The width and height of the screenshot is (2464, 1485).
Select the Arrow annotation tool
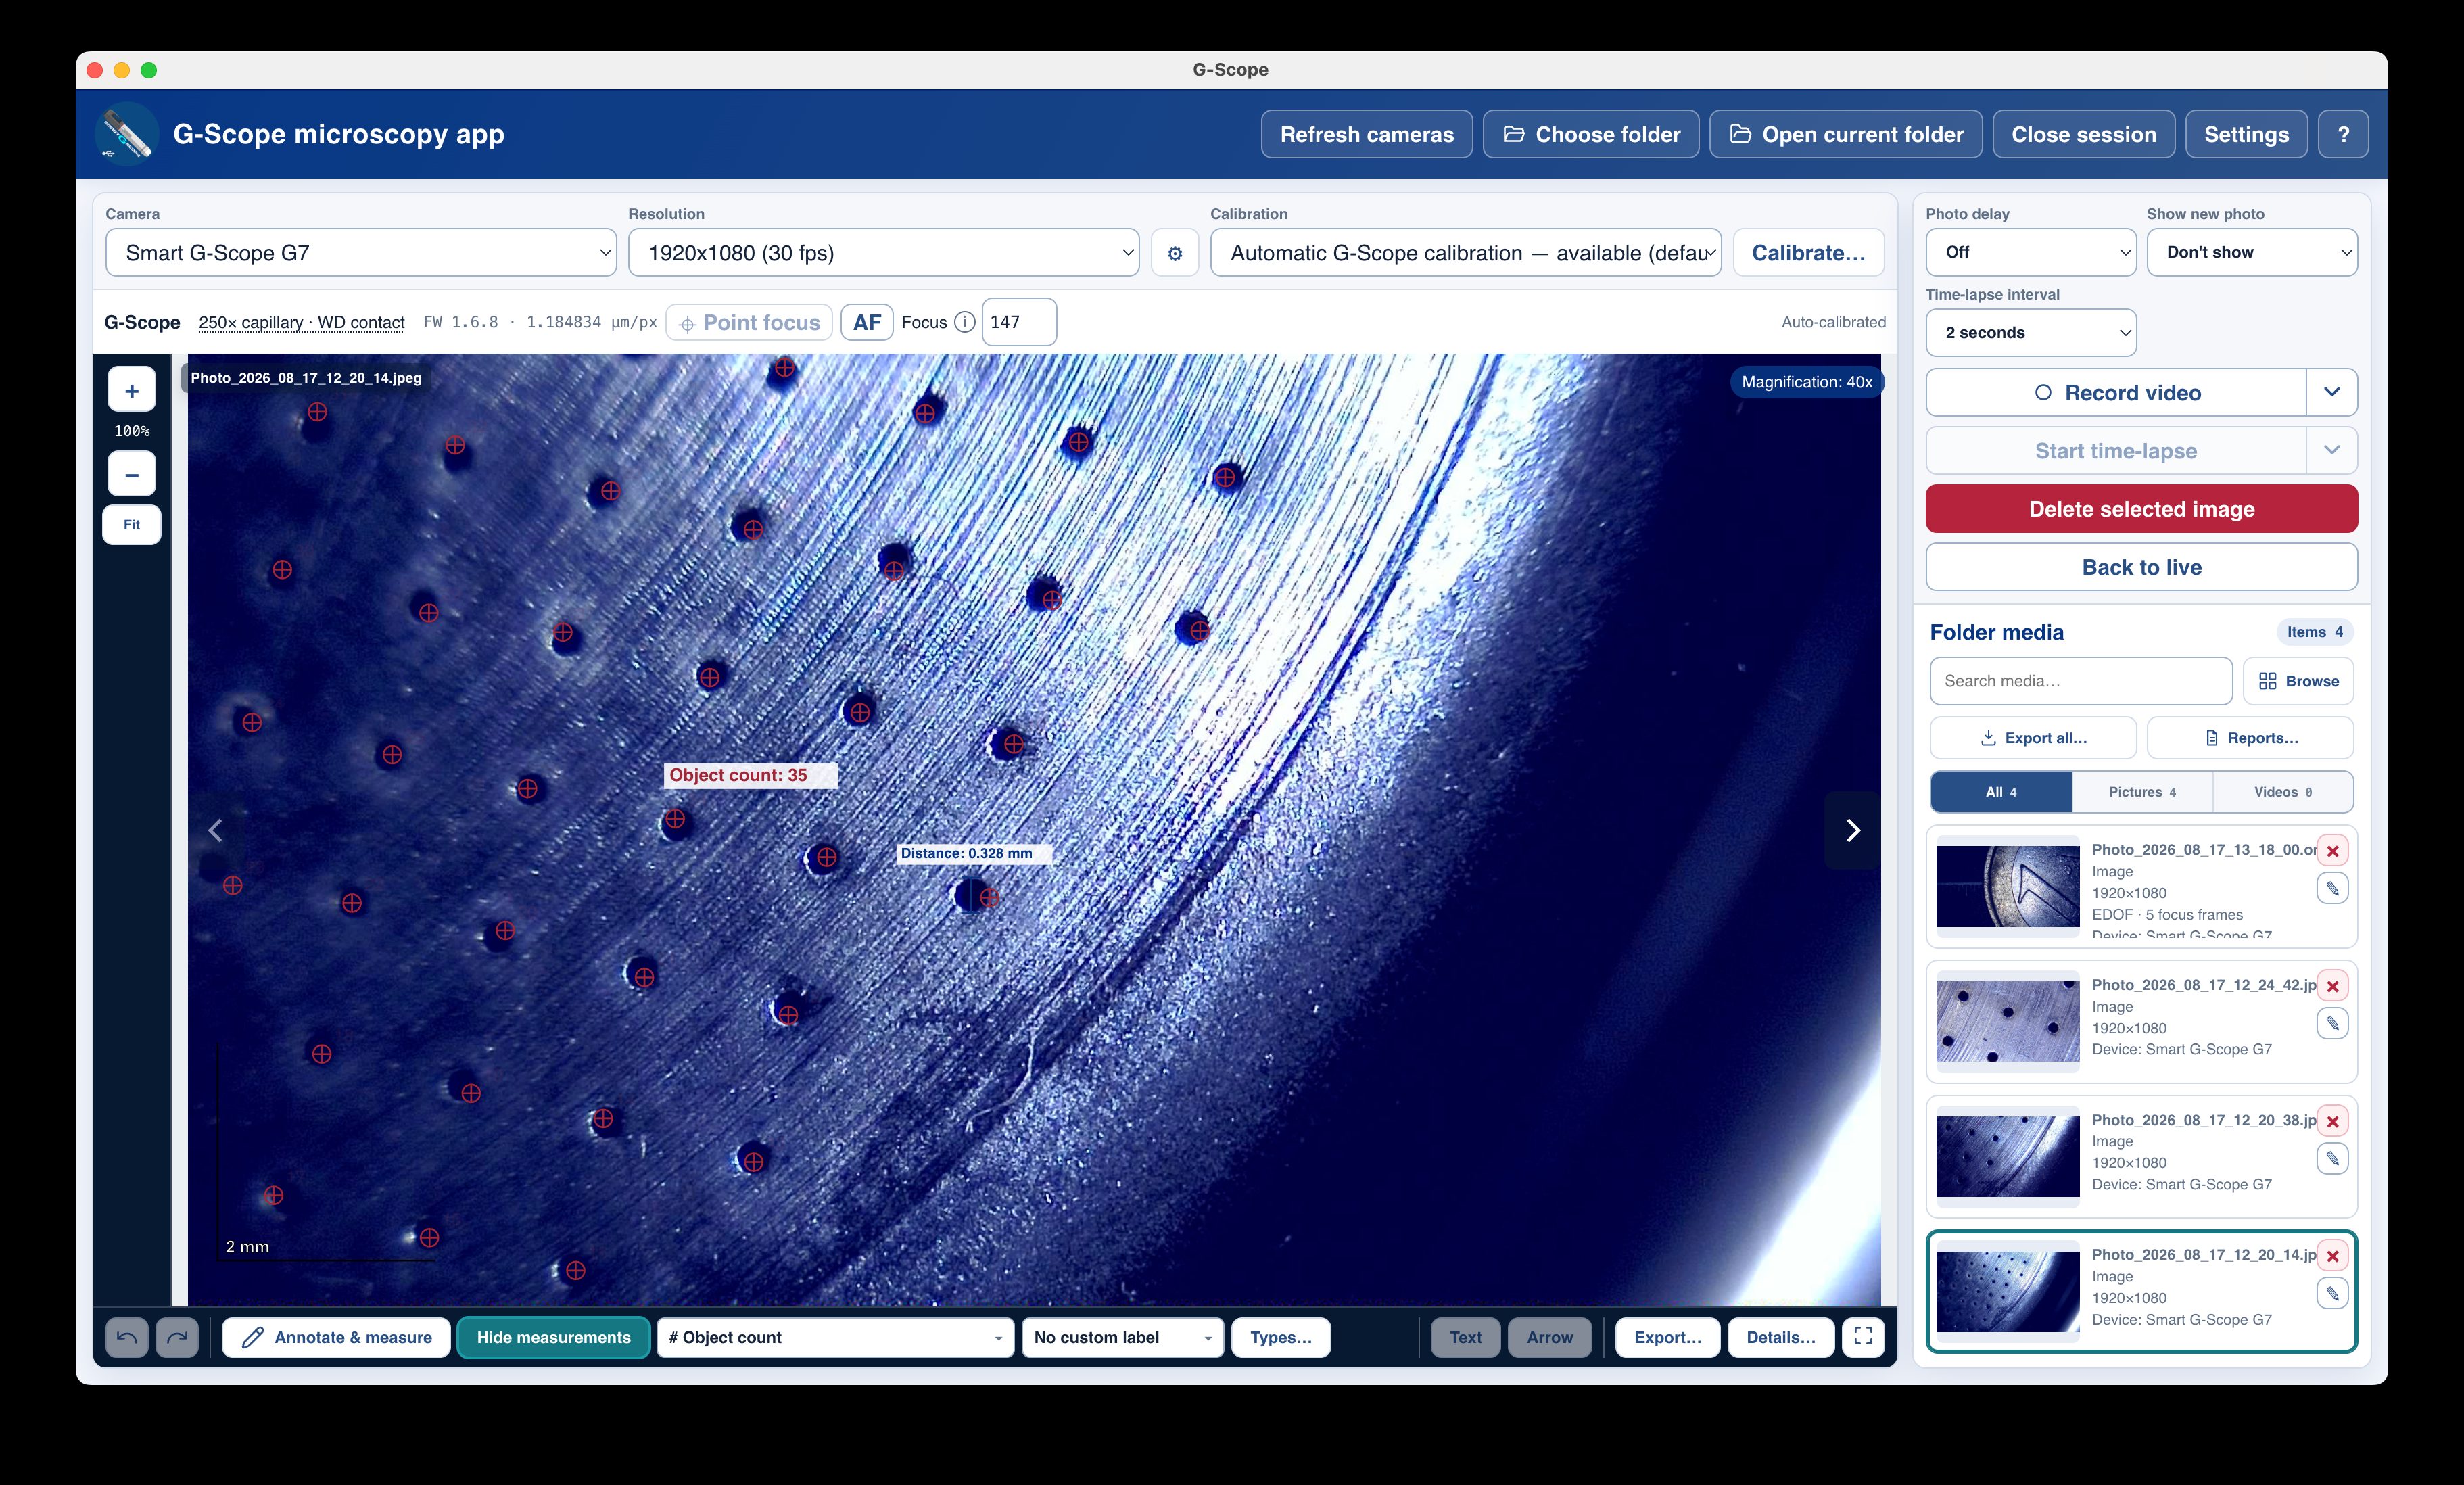[x=1549, y=1337]
